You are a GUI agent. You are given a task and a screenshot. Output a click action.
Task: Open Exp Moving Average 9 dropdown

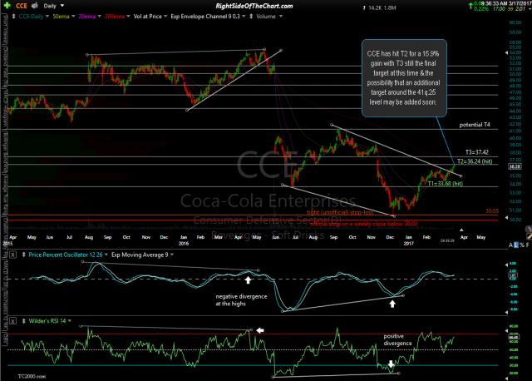click(172, 255)
